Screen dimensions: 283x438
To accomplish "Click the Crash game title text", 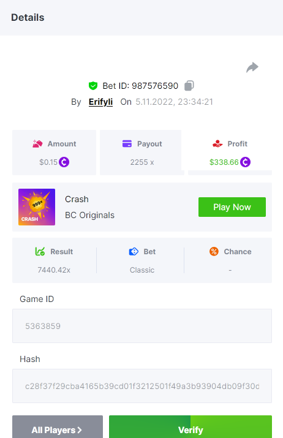I will point(77,199).
